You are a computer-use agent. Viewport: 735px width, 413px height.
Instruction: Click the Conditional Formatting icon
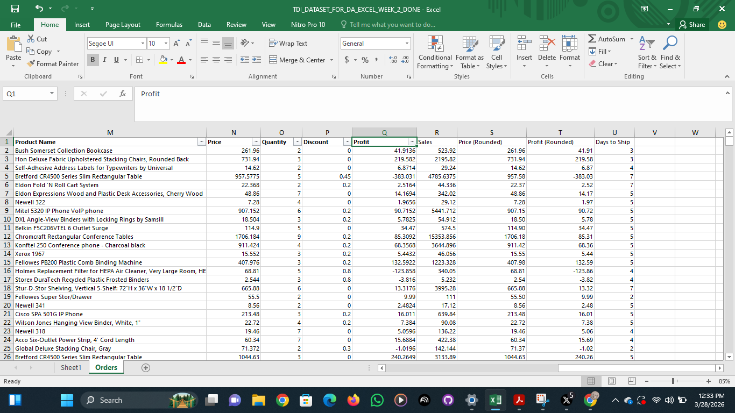tap(435, 44)
